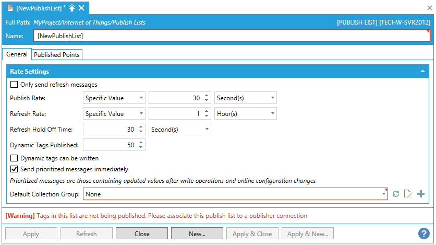Enable Only send refresh messages checkbox
Viewport: 436px width, 245px height.
point(14,85)
